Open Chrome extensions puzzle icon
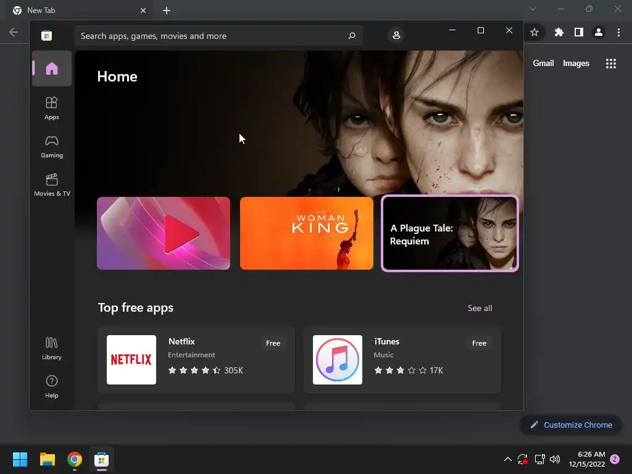632x474 pixels. [x=559, y=32]
